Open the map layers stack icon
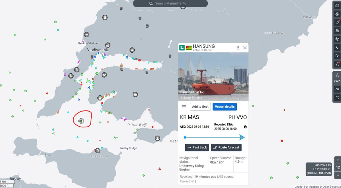The width and height of the screenshot is (341, 188). (x=337, y=31)
